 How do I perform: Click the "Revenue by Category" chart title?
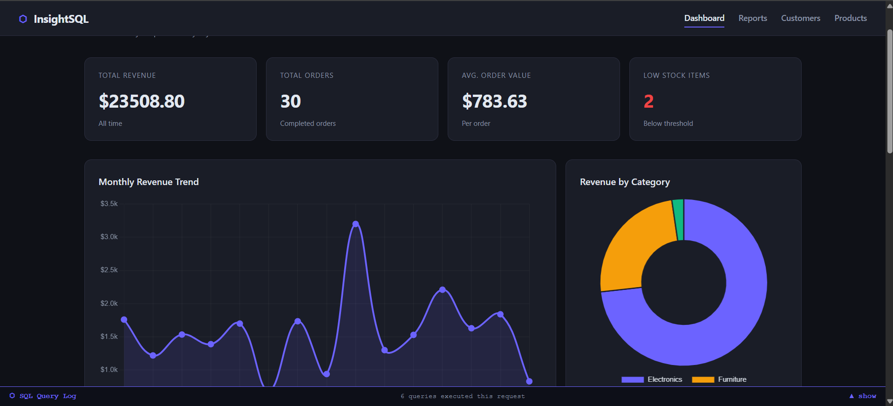click(x=625, y=182)
